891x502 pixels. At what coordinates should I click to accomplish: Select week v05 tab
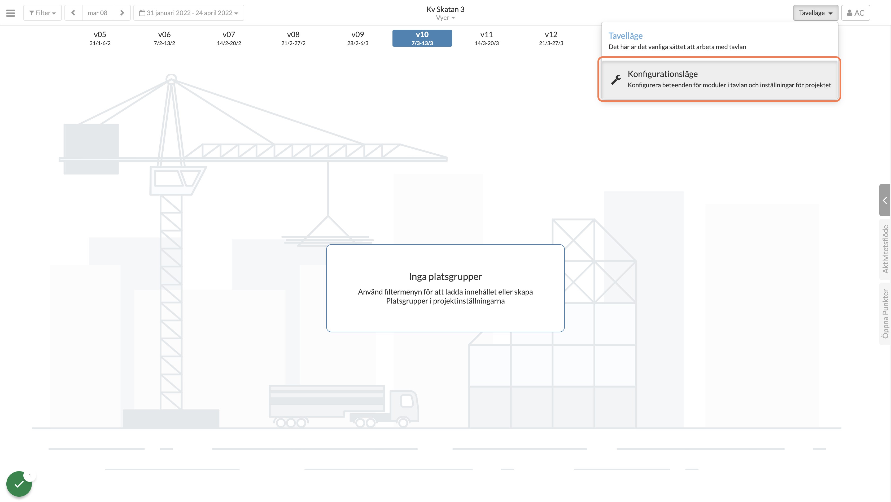[100, 38]
